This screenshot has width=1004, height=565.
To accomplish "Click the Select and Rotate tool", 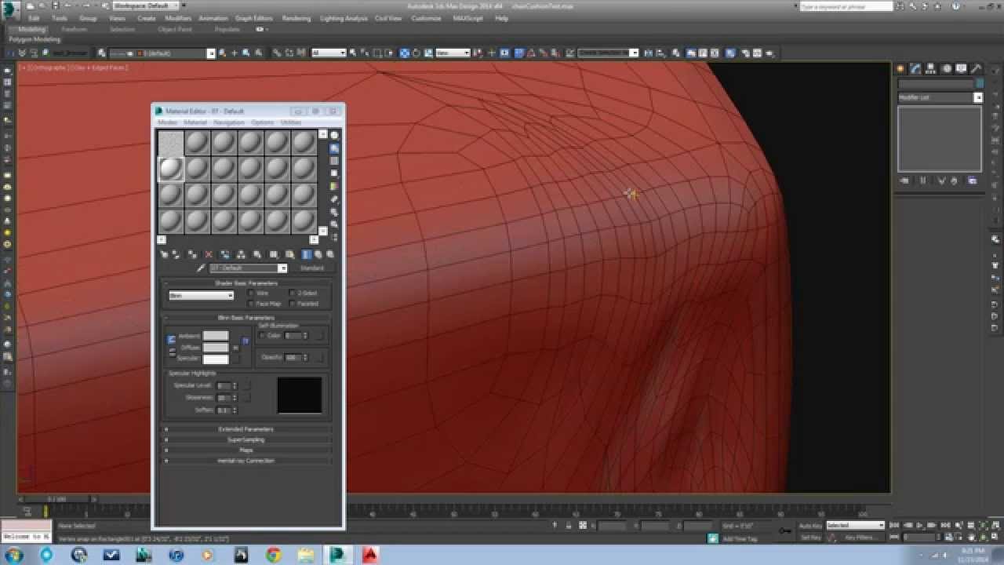I will 417,53.
